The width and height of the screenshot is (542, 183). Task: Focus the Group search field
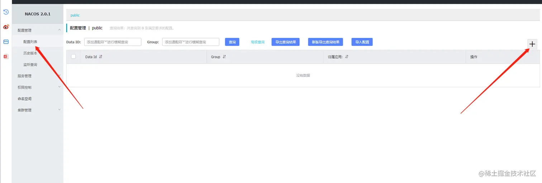click(x=191, y=42)
